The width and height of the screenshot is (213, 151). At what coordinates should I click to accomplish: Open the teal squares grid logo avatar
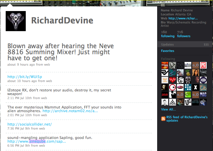(188, 87)
